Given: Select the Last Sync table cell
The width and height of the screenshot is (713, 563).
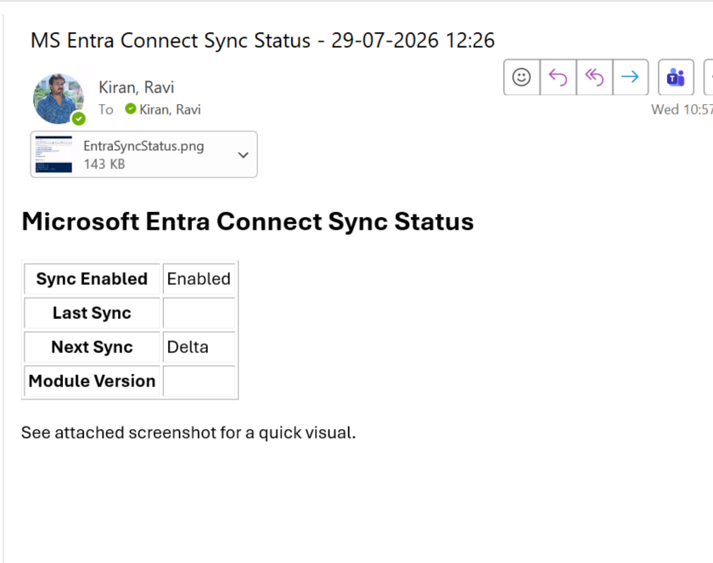Looking at the screenshot, I should point(92,313).
